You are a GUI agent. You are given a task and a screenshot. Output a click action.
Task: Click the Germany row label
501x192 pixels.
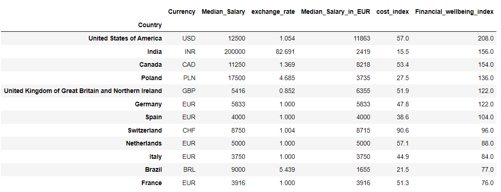pos(148,104)
